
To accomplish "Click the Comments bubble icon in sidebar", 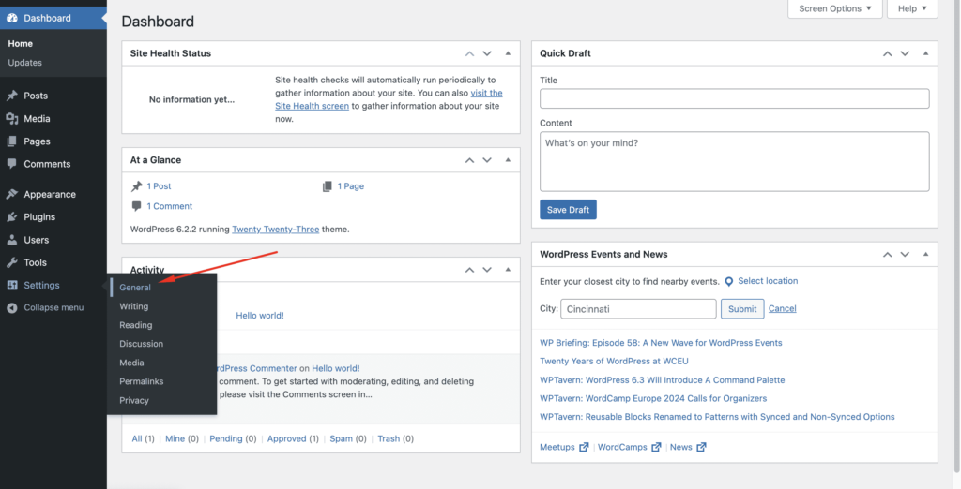I will tap(11, 164).
